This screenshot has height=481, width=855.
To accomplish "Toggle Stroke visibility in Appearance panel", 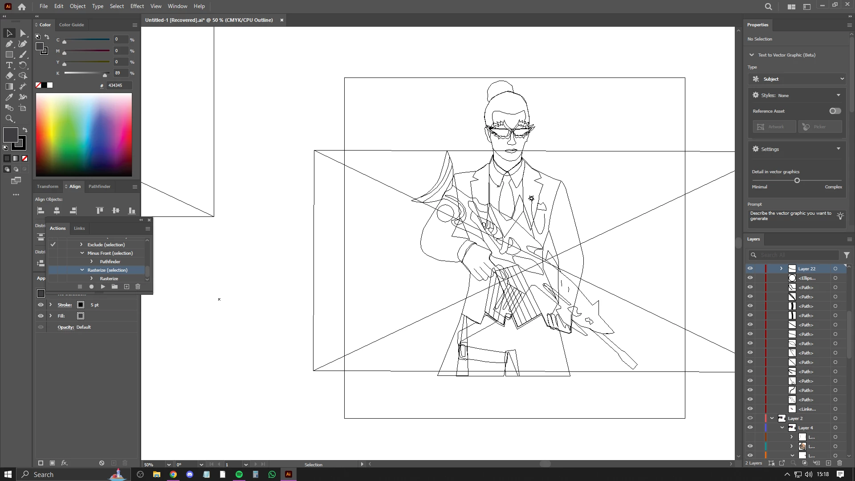I will [x=41, y=305].
